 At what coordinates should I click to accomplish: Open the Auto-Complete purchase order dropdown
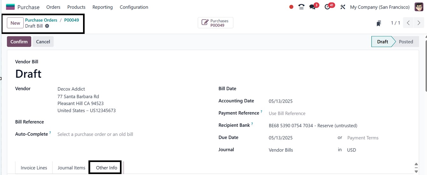point(95,134)
